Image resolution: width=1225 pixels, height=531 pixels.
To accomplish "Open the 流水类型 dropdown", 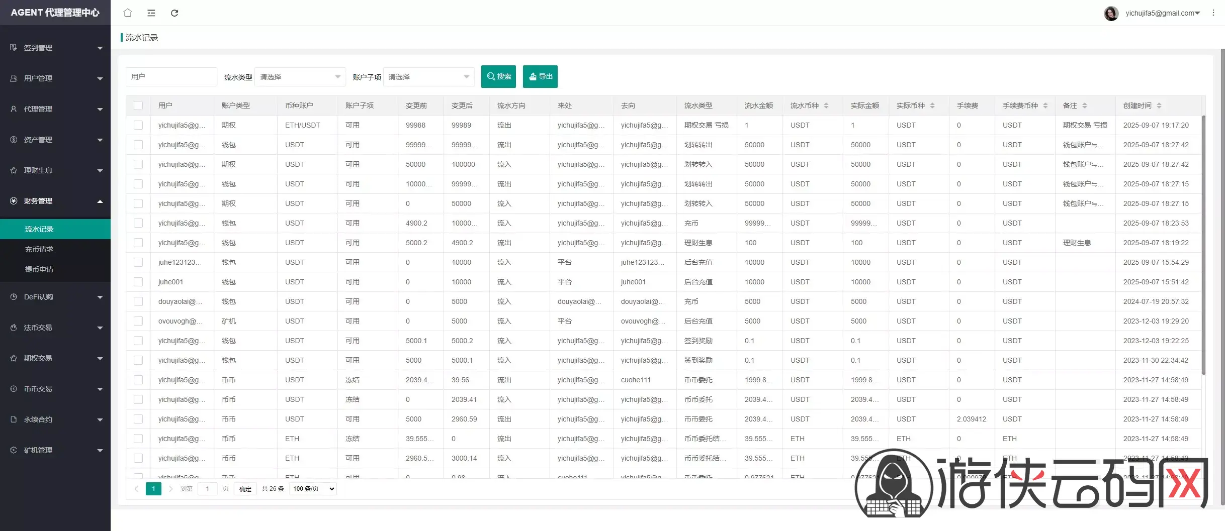I will coord(300,77).
